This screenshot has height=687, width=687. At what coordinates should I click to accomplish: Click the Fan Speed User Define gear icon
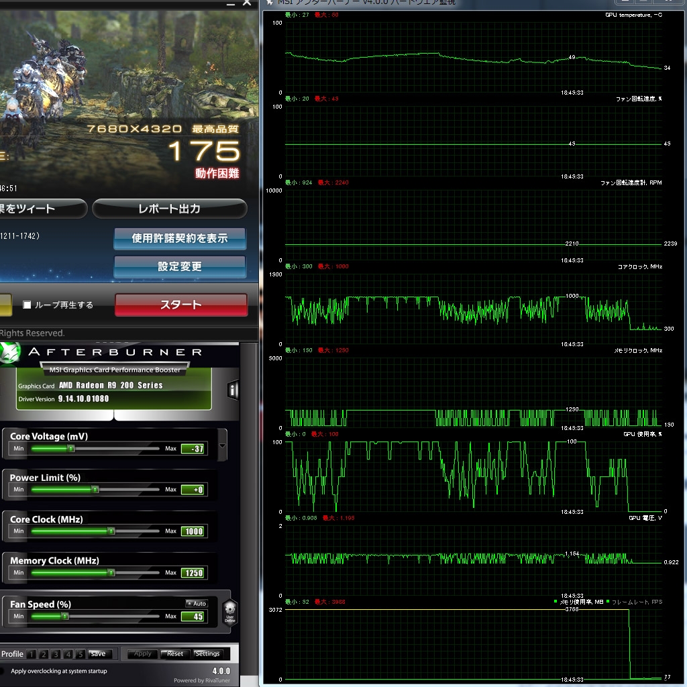[x=229, y=611]
